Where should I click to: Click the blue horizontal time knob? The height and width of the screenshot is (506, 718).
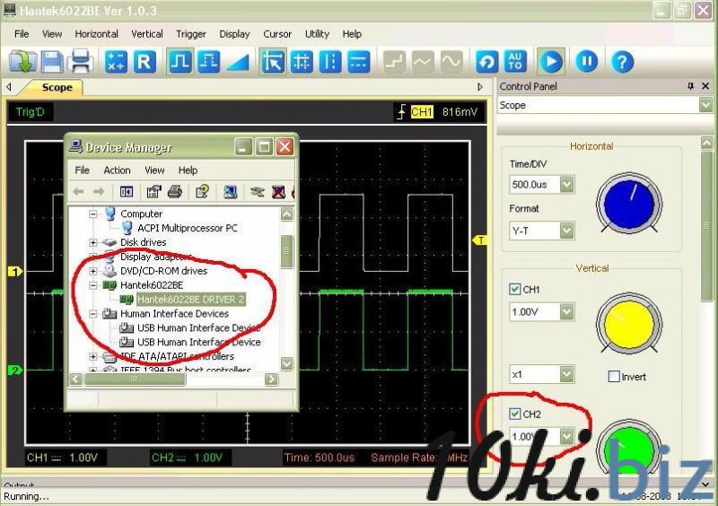point(629,204)
